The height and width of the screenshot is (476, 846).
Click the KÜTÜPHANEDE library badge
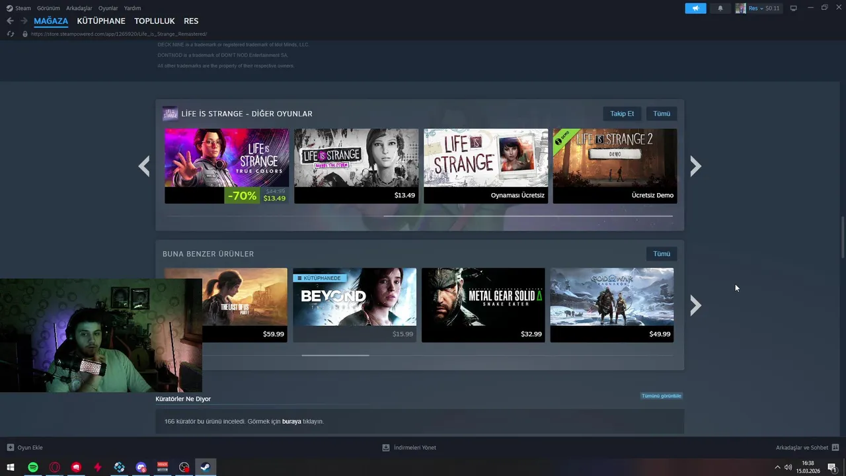click(x=319, y=278)
